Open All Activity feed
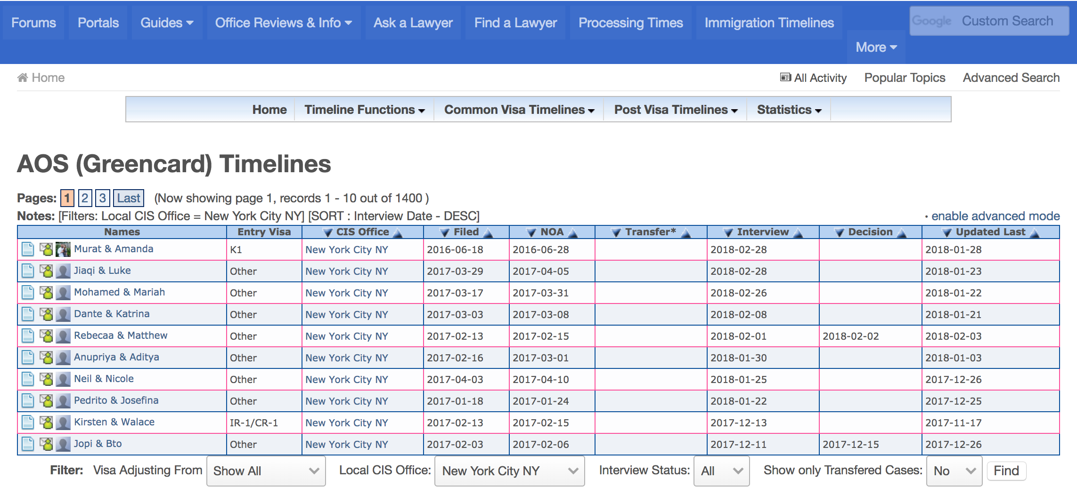1077x495 pixels. point(814,78)
